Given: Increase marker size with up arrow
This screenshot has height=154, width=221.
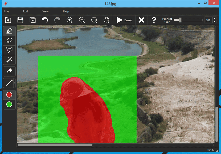Looking at the screenshot, I should [x=215, y=19].
